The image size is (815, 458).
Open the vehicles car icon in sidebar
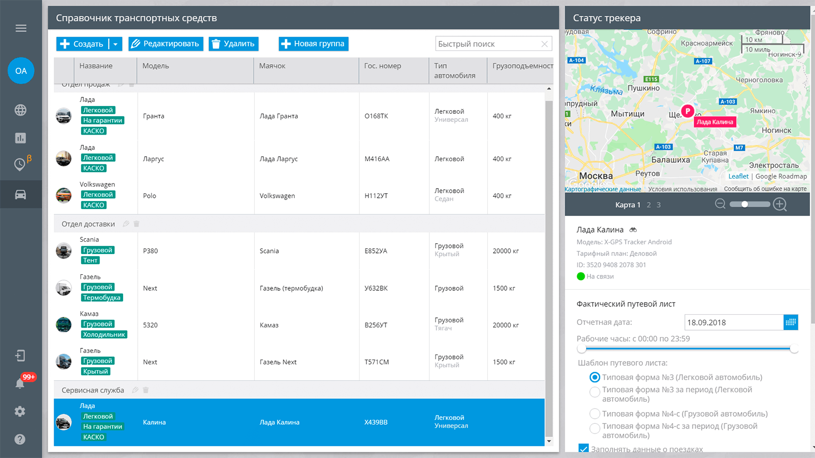coord(20,194)
